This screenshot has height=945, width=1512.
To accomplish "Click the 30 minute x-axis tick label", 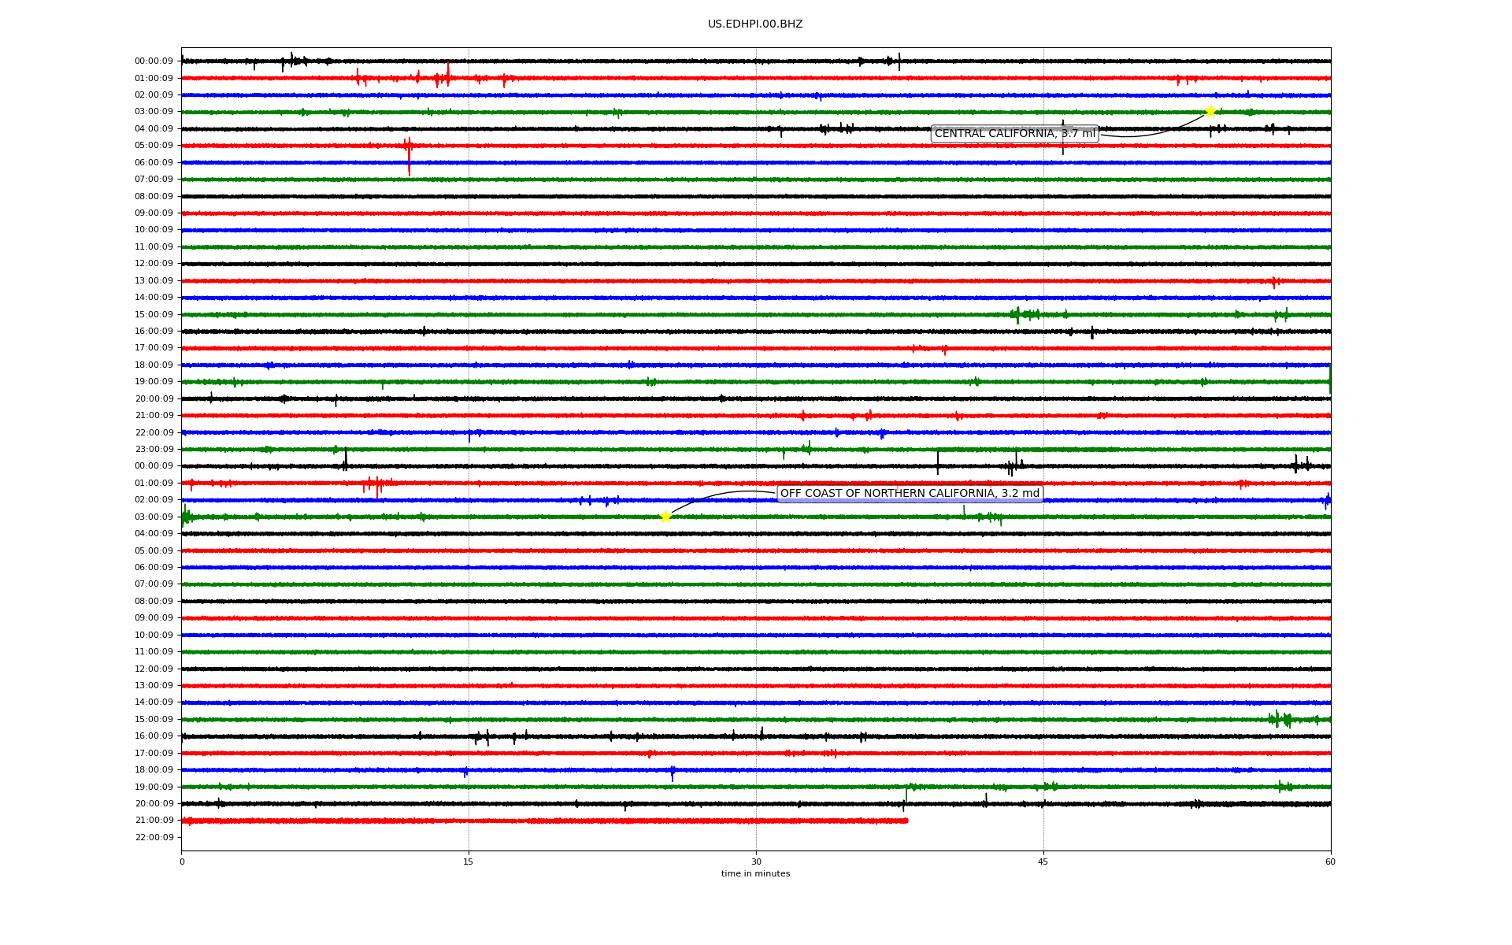I will [756, 862].
